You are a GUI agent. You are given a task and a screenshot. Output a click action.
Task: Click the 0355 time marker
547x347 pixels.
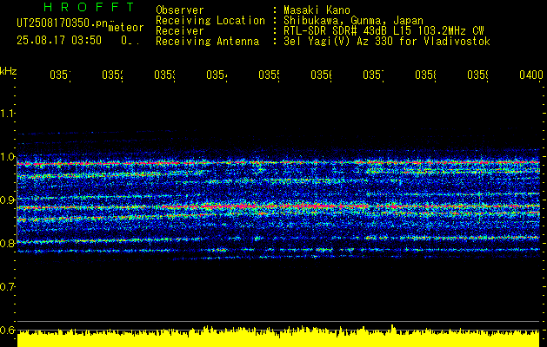click(270, 75)
